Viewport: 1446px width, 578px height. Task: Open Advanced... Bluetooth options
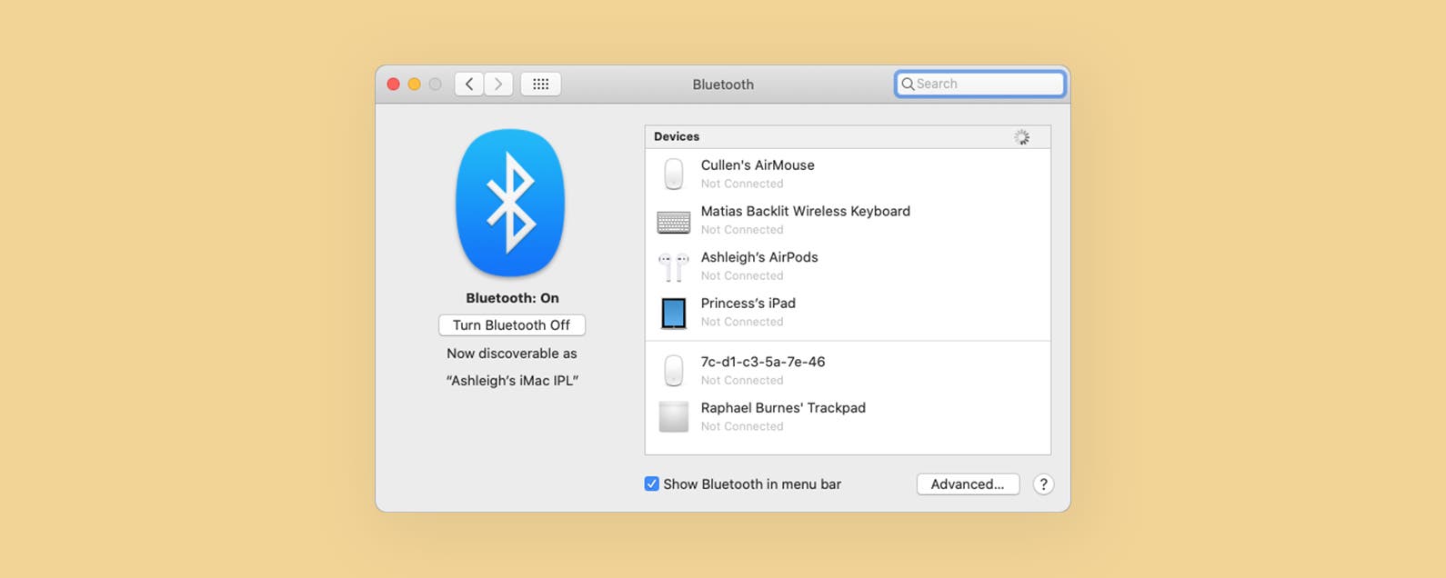[968, 484]
